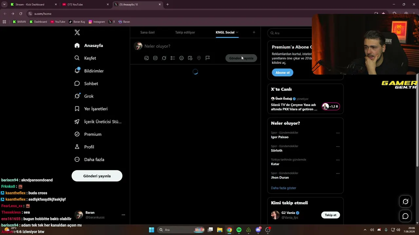Reload the current page

coord(21,14)
